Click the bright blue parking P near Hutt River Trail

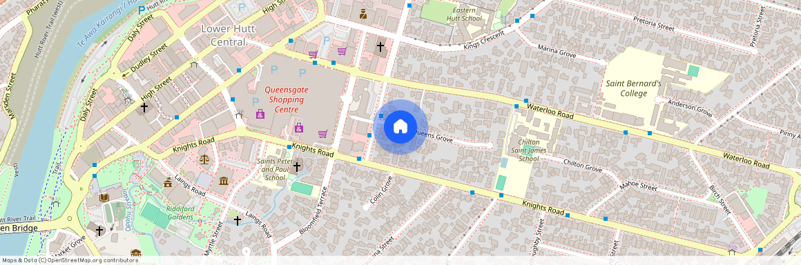click(x=142, y=10)
